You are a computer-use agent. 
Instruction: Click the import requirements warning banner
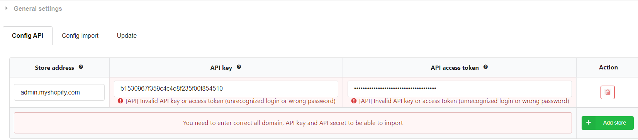tap(293, 123)
